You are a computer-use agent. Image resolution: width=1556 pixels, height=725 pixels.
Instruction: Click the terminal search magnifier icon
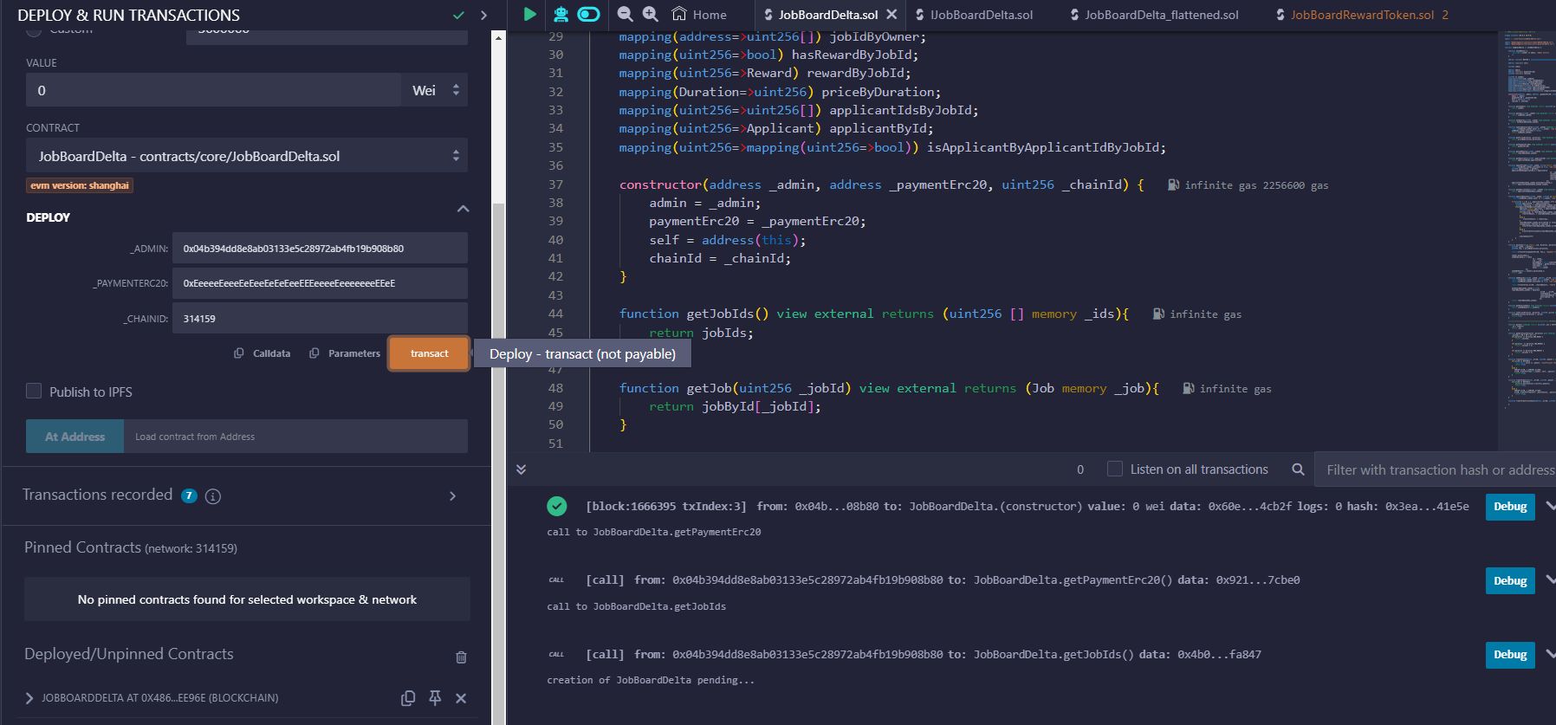[1298, 469]
